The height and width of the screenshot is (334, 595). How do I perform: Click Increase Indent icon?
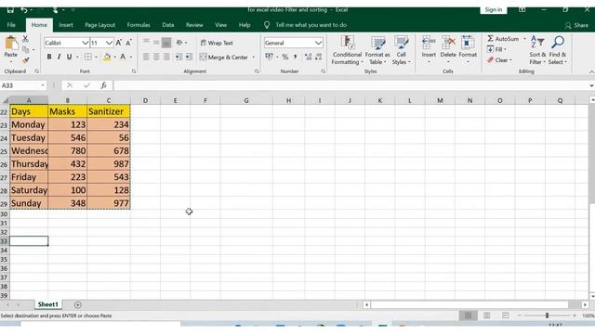(x=189, y=57)
